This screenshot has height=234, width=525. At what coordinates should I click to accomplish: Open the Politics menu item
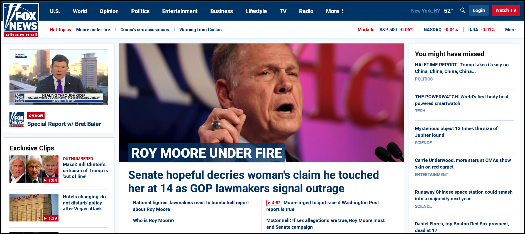tap(140, 11)
